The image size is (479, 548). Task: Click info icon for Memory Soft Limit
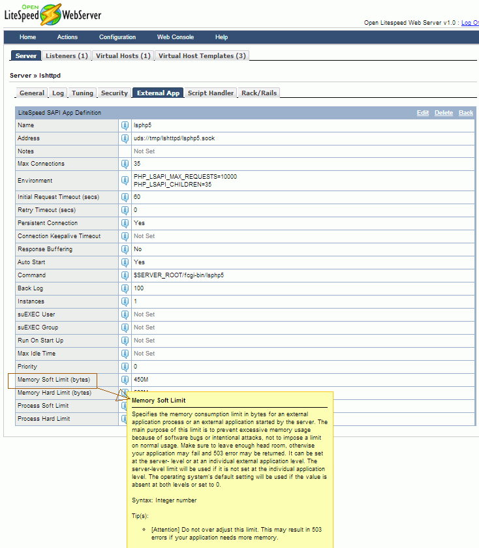pos(125,380)
